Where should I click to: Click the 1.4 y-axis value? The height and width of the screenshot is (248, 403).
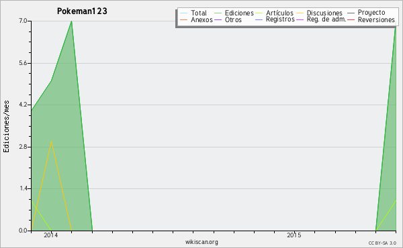[x=23, y=189]
